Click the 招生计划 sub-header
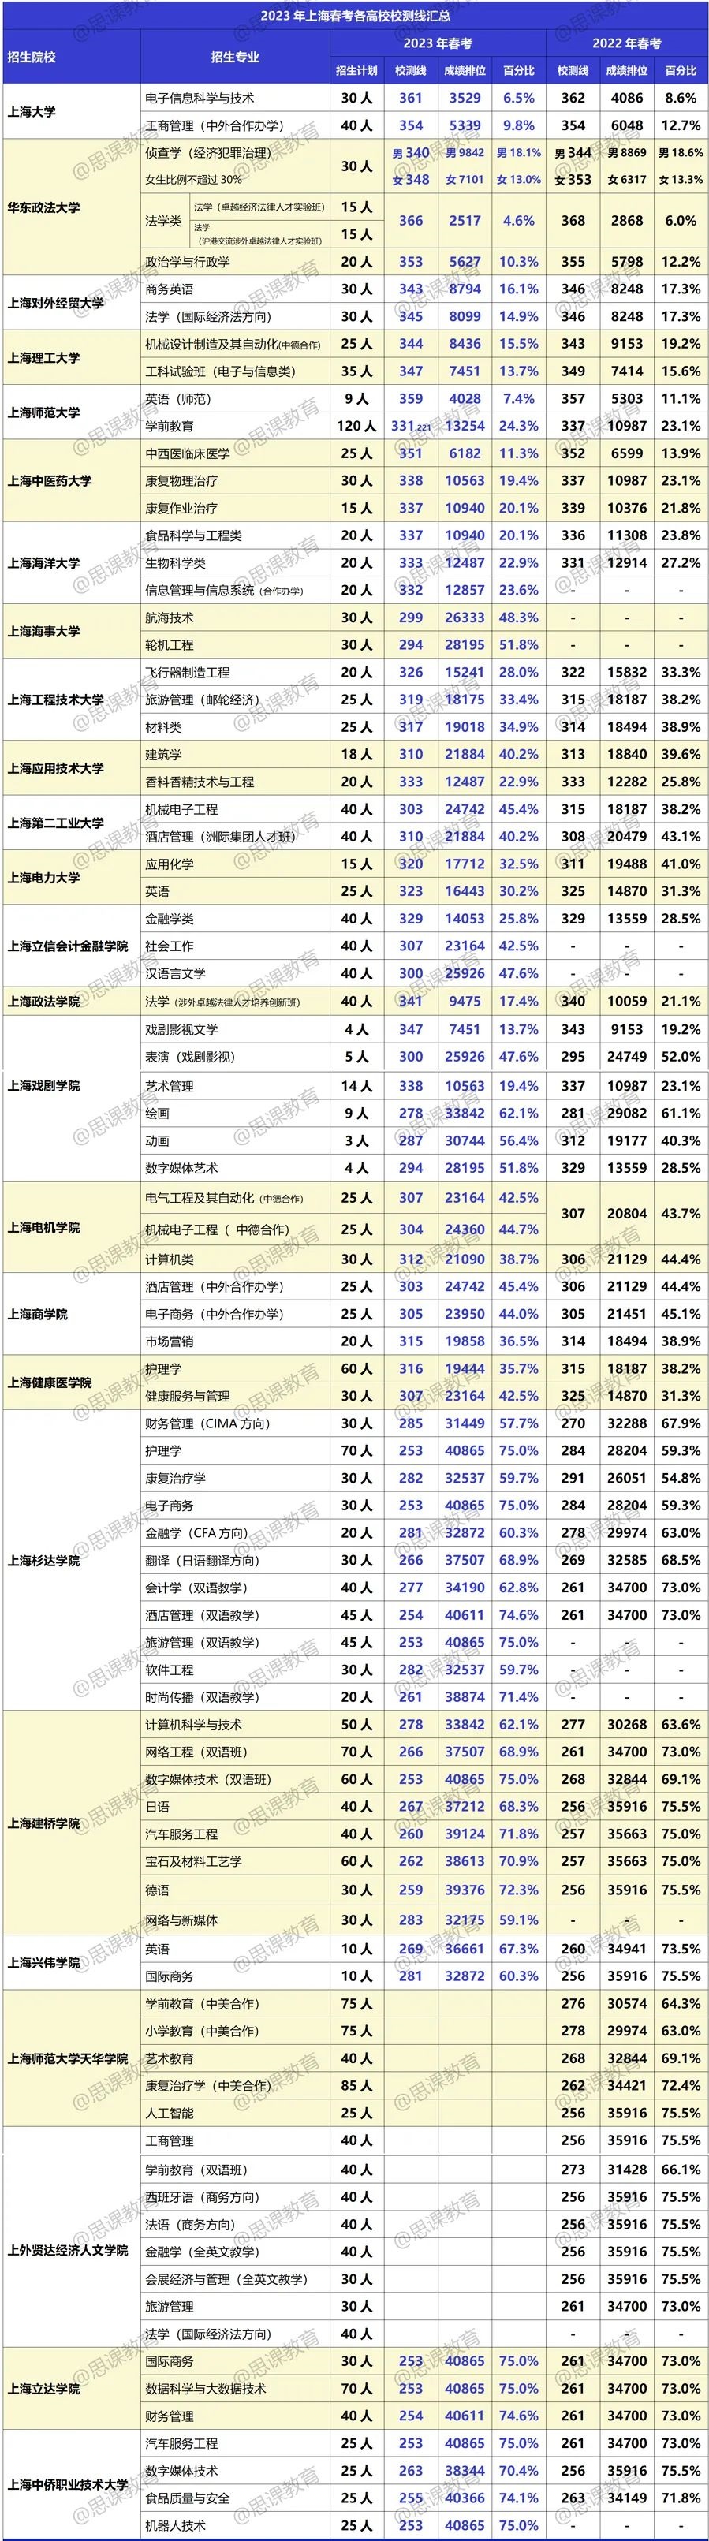The width and height of the screenshot is (709, 2541). [356, 71]
